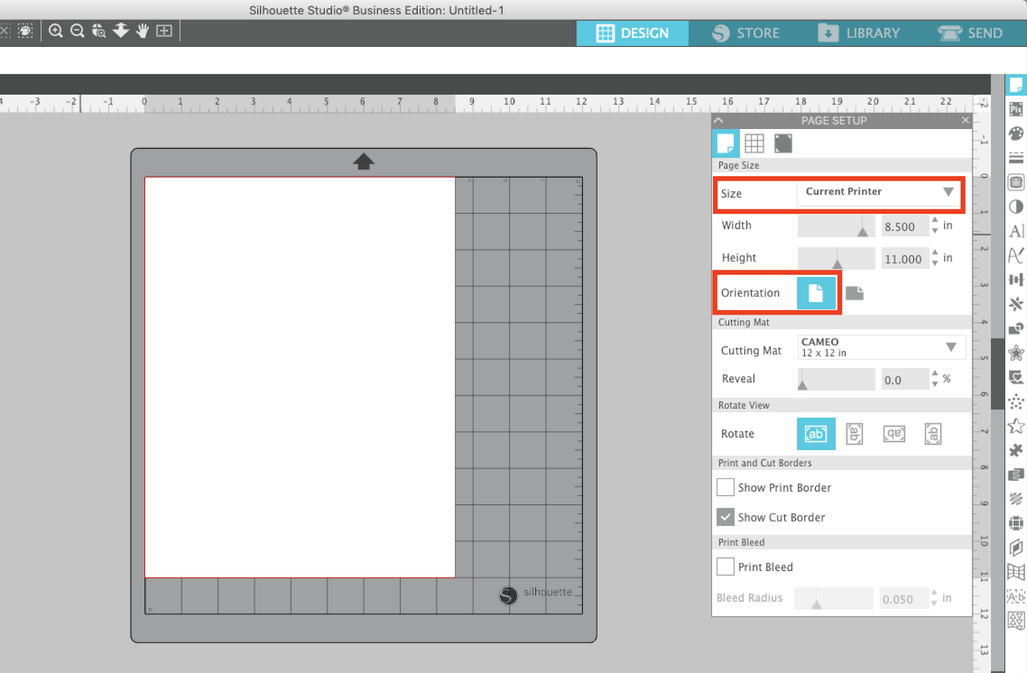Viewport: 1027px width, 673px height.
Task: Open the Fill color palette panel icon
Action: 1016,133
